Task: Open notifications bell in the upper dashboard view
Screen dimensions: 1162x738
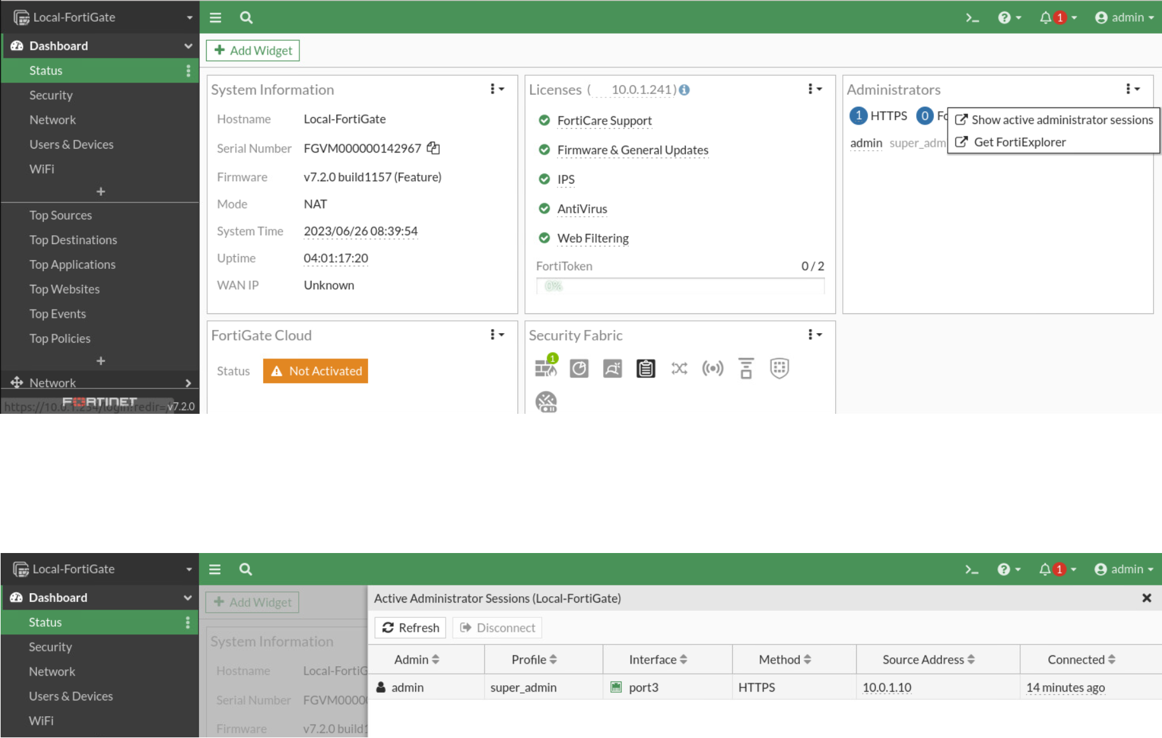Action: pyautogui.click(x=1058, y=18)
